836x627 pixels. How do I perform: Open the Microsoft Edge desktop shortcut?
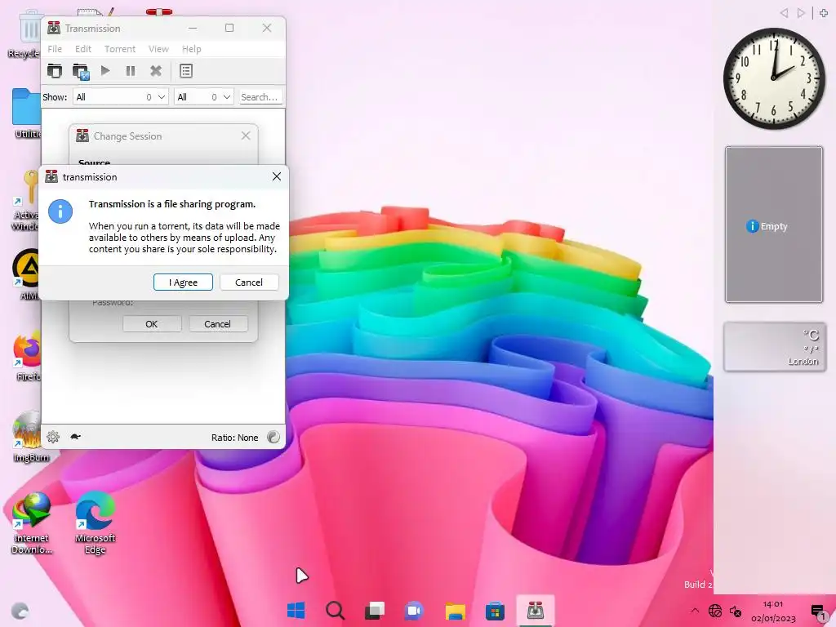(x=95, y=522)
